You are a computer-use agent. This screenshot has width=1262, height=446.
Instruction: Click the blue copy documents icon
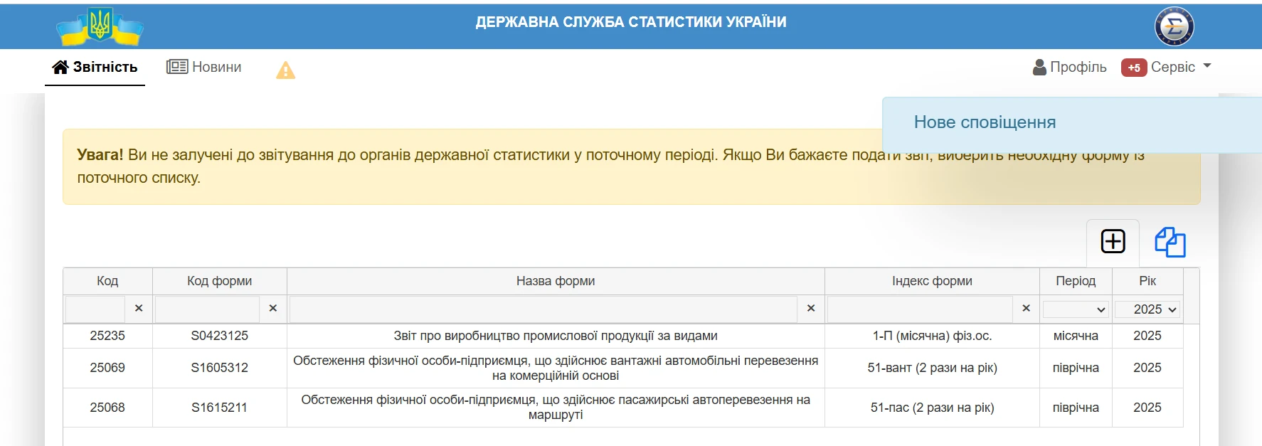point(1170,242)
